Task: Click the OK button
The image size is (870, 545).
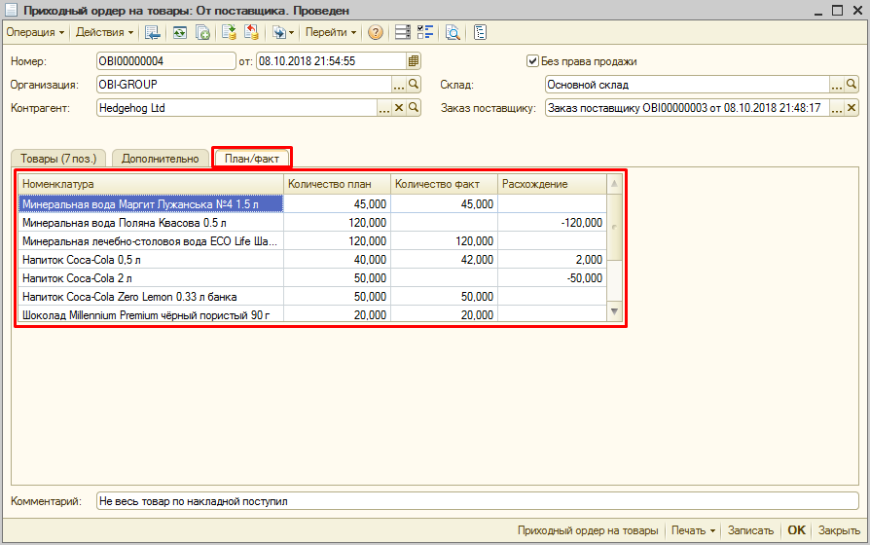Action: 796,530
